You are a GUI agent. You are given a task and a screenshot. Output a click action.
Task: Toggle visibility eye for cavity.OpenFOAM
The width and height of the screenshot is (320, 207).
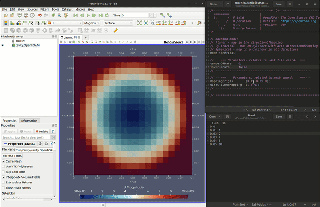(3, 45)
